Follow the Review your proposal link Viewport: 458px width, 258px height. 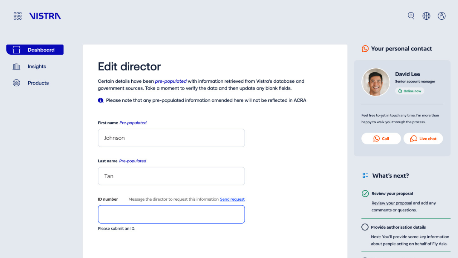(391, 203)
